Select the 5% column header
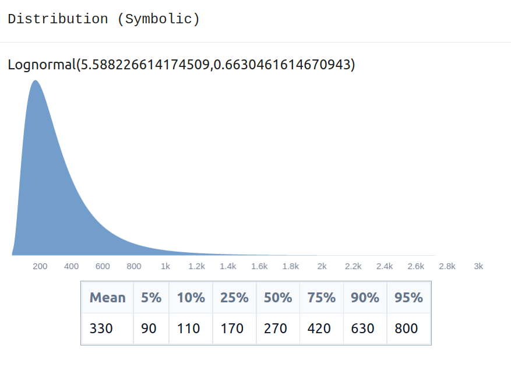Image resolution: width=511 pixels, height=367 pixels. pos(151,298)
